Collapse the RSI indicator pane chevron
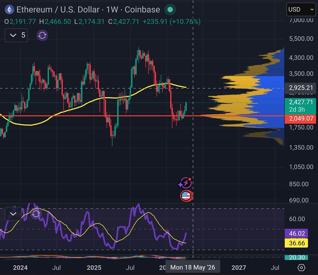Viewport: 318px width, 275px height. (x=13, y=214)
